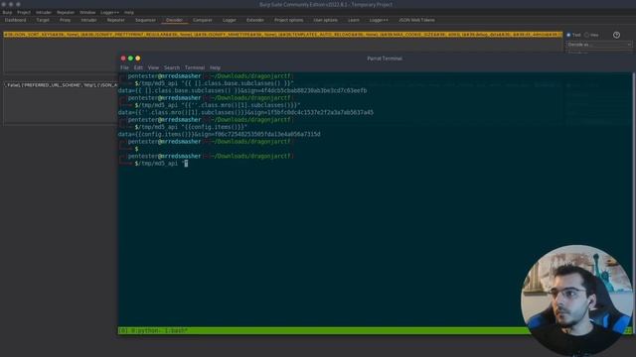Switch to the Logger++ tab

(379, 20)
